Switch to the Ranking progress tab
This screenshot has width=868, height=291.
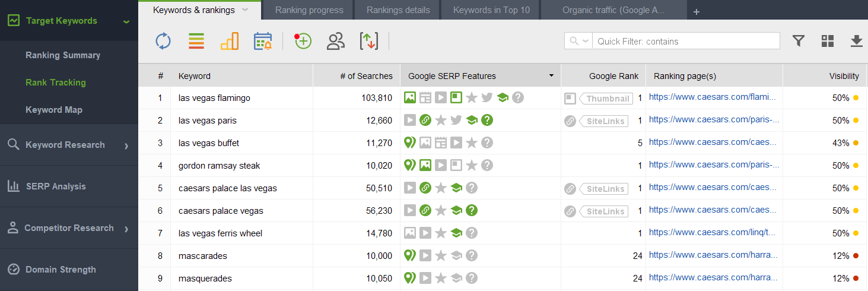tap(309, 10)
